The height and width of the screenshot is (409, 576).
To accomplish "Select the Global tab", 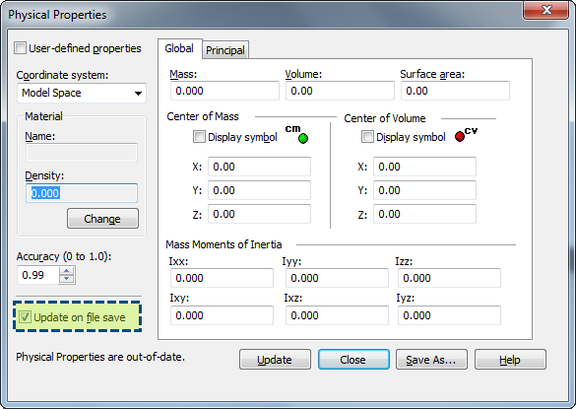I will point(179,48).
